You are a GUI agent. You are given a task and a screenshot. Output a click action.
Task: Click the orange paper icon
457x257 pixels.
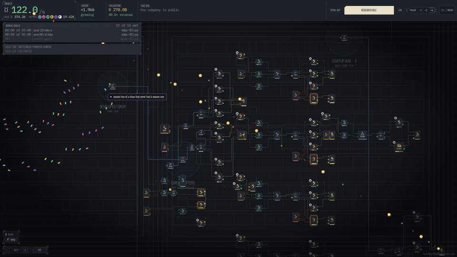tap(52, 17)
